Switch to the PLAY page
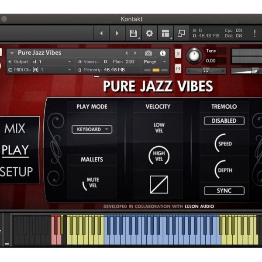Screen dimensions: 262x262 pyautogui.click(x=15, y=150)
